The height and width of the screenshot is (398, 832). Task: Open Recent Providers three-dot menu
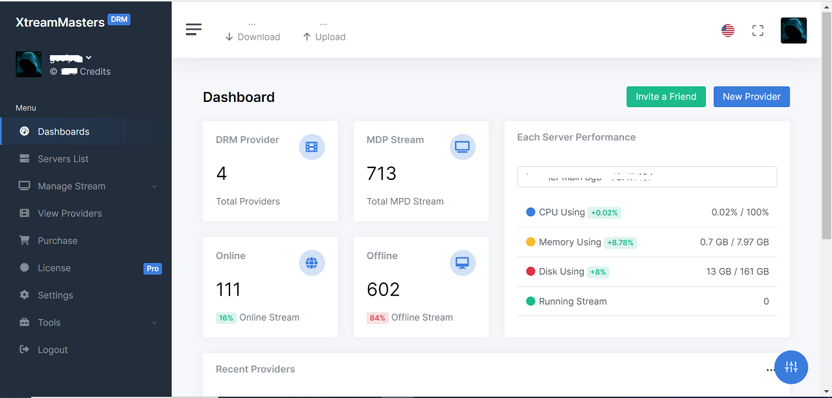(x=770, y=370)
